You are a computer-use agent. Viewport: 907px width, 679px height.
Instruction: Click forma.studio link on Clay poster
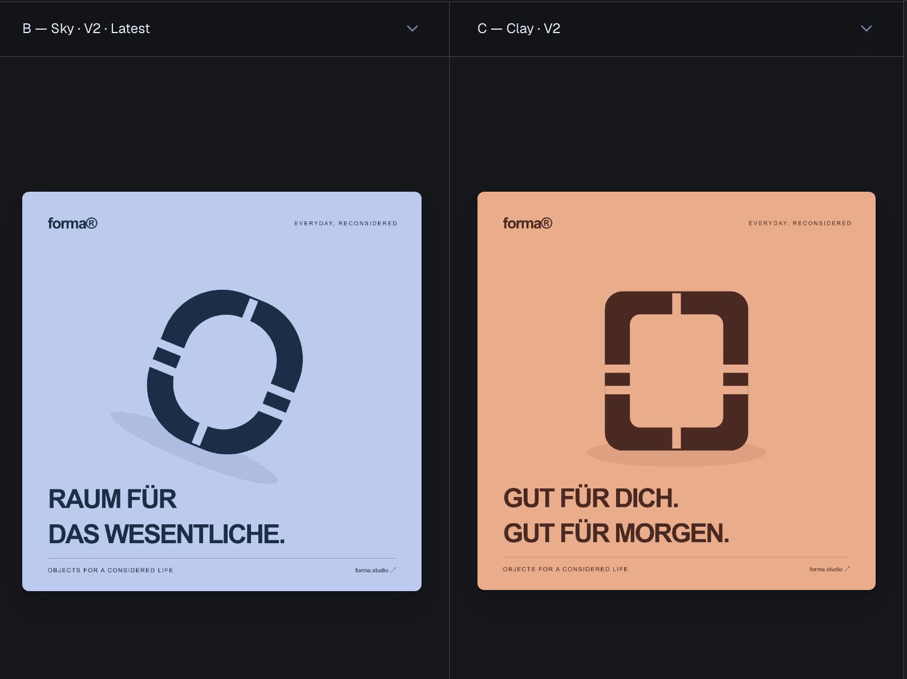point(829,569)
